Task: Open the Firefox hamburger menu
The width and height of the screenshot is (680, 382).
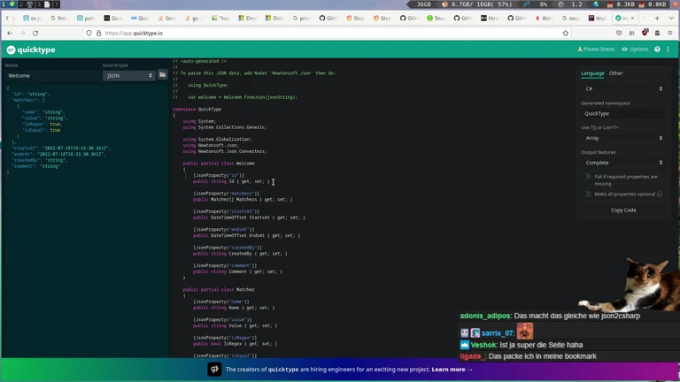Action: 670,33
